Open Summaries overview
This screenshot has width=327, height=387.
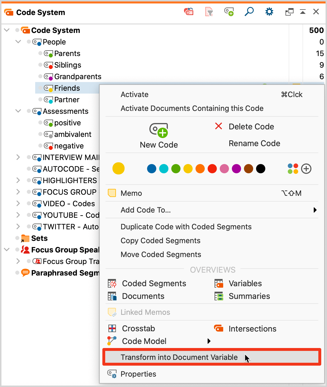click(x=249, y=296)
